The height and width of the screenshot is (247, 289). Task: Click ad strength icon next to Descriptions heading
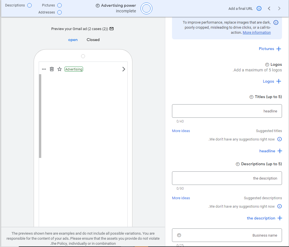click(x=238, y=164)
